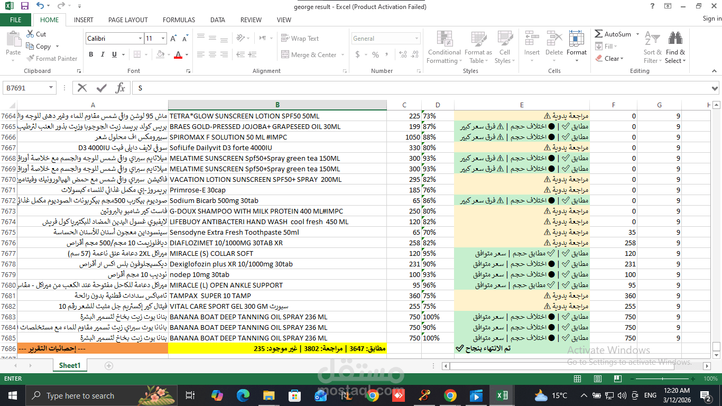722x406 pixels.
Task: Open the font name Calibri dropdown
Action: click(140, 39)
